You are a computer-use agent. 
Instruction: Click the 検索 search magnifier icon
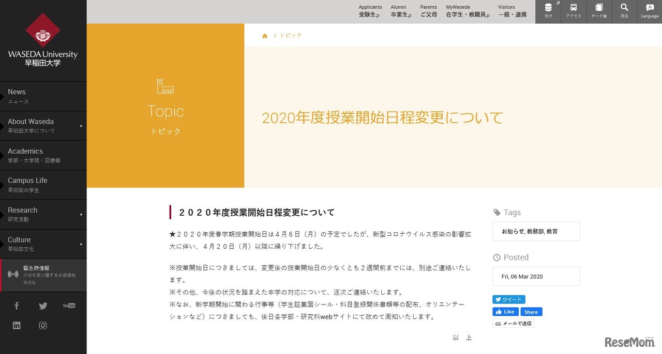click(x=624, y=11)
